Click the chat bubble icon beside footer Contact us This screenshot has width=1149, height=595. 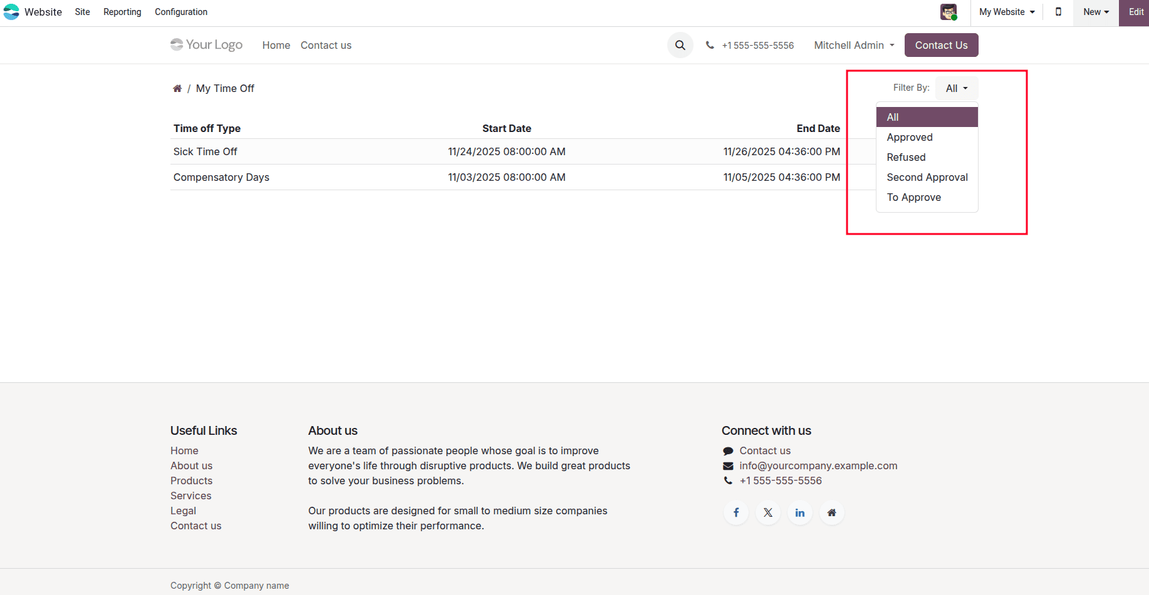(x=727, y=450)
